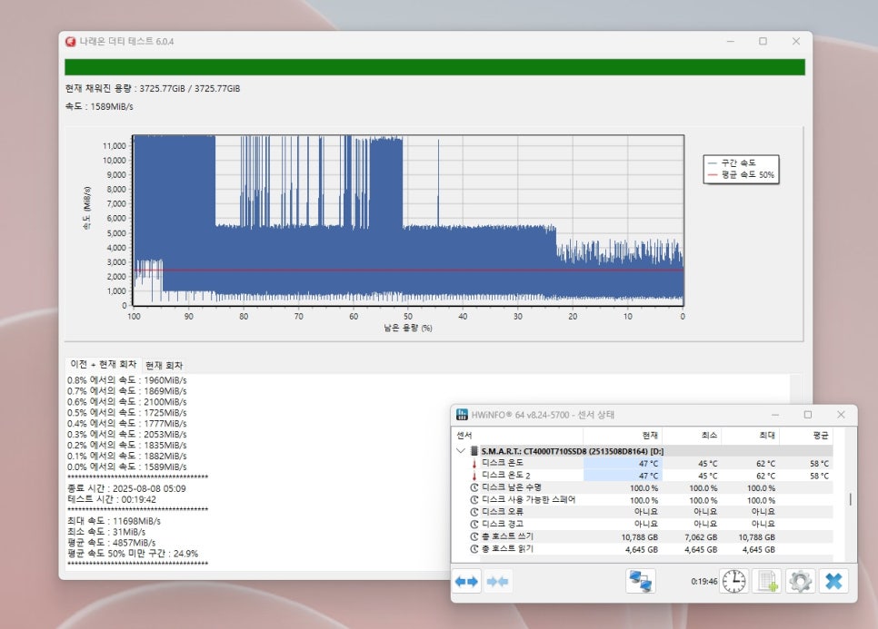Click the 평균 속도 50% legend entry
This screenshot has width=878, height=629.
tap(741, 175)
